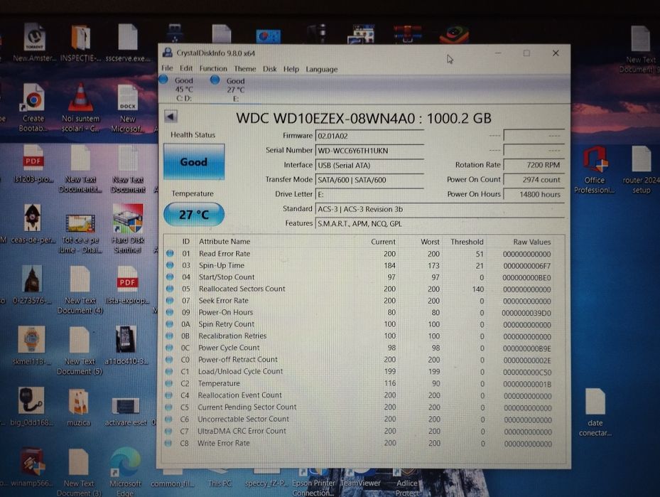Click the Serial Number field
This screenshot has height=497, width=660.
(369, 151)
